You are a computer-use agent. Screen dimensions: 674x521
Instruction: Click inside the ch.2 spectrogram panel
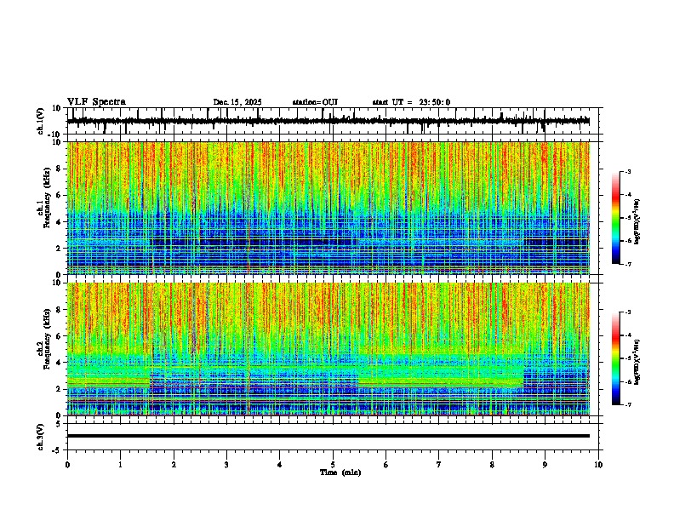328,349
